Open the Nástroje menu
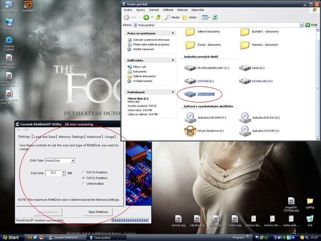 click(183, 10)
